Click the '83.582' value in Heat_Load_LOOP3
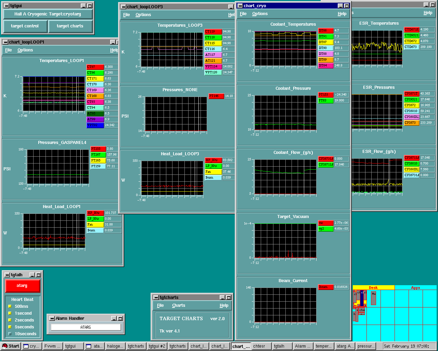This screenshot has width=438, height=351. (x=229, y=160)
